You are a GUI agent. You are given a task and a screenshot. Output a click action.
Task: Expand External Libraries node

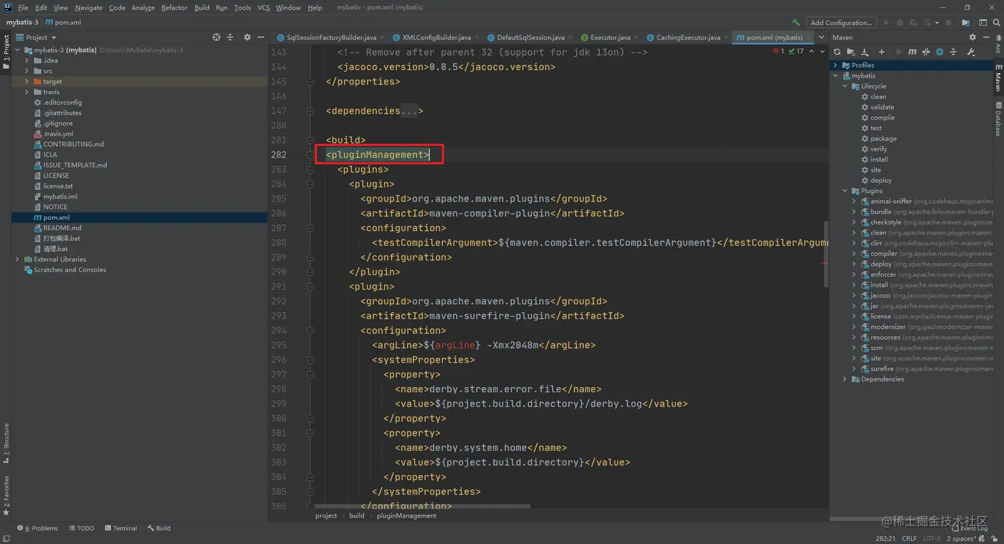click(x=18, y=260)
